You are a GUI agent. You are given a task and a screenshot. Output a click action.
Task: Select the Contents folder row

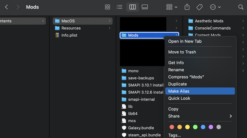tap(23, 21)
